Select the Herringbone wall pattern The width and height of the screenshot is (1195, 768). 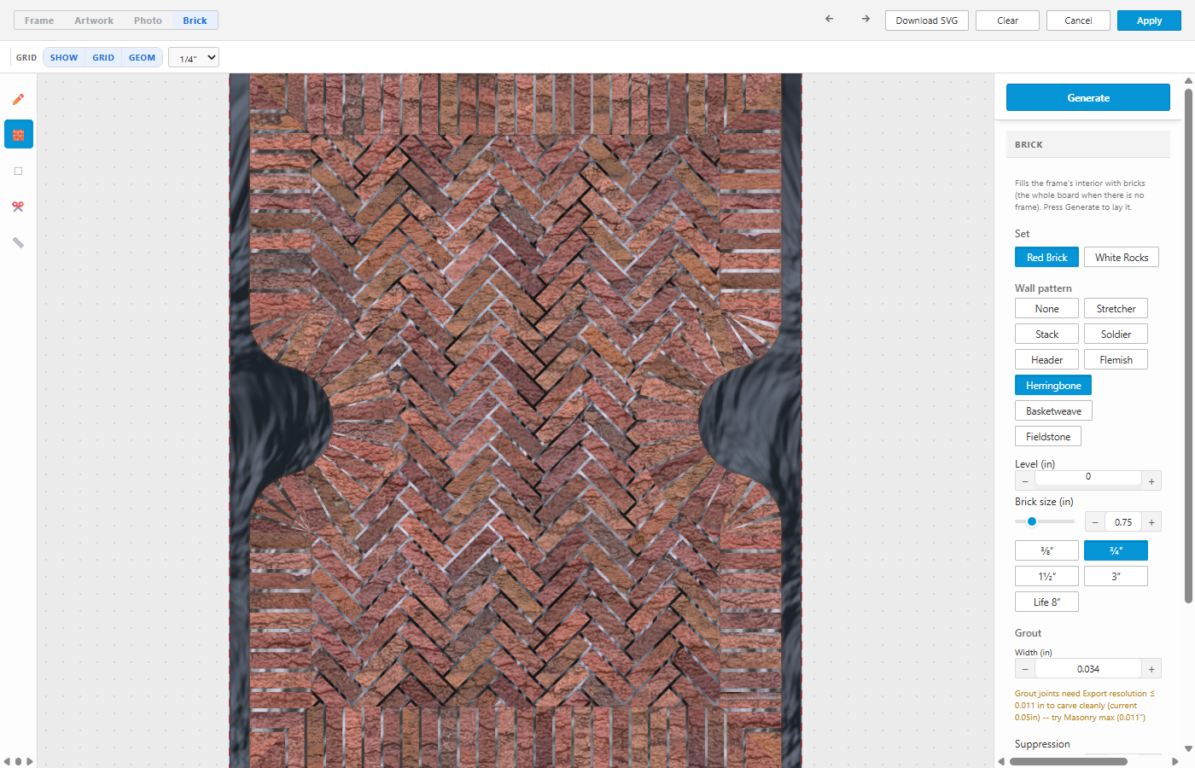(1053, 385)
